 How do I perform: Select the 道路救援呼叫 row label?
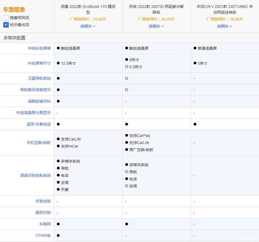(39, 101)
